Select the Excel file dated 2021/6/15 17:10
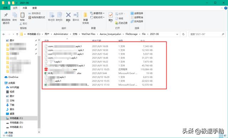The height and width of the screenshot is (138, 228). (x=99, y=85)
